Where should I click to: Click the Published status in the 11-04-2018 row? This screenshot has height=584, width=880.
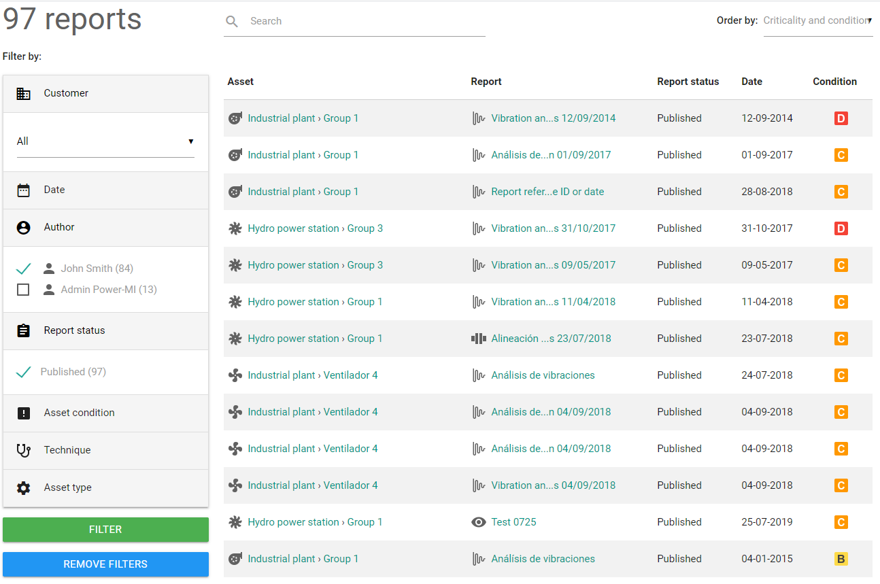(679, 302)
